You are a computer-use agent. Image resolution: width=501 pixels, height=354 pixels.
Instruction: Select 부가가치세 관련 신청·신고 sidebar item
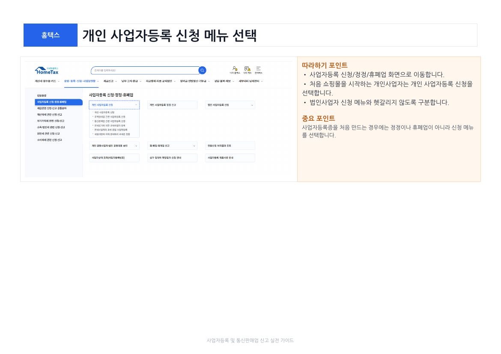(x=51, y=121)
